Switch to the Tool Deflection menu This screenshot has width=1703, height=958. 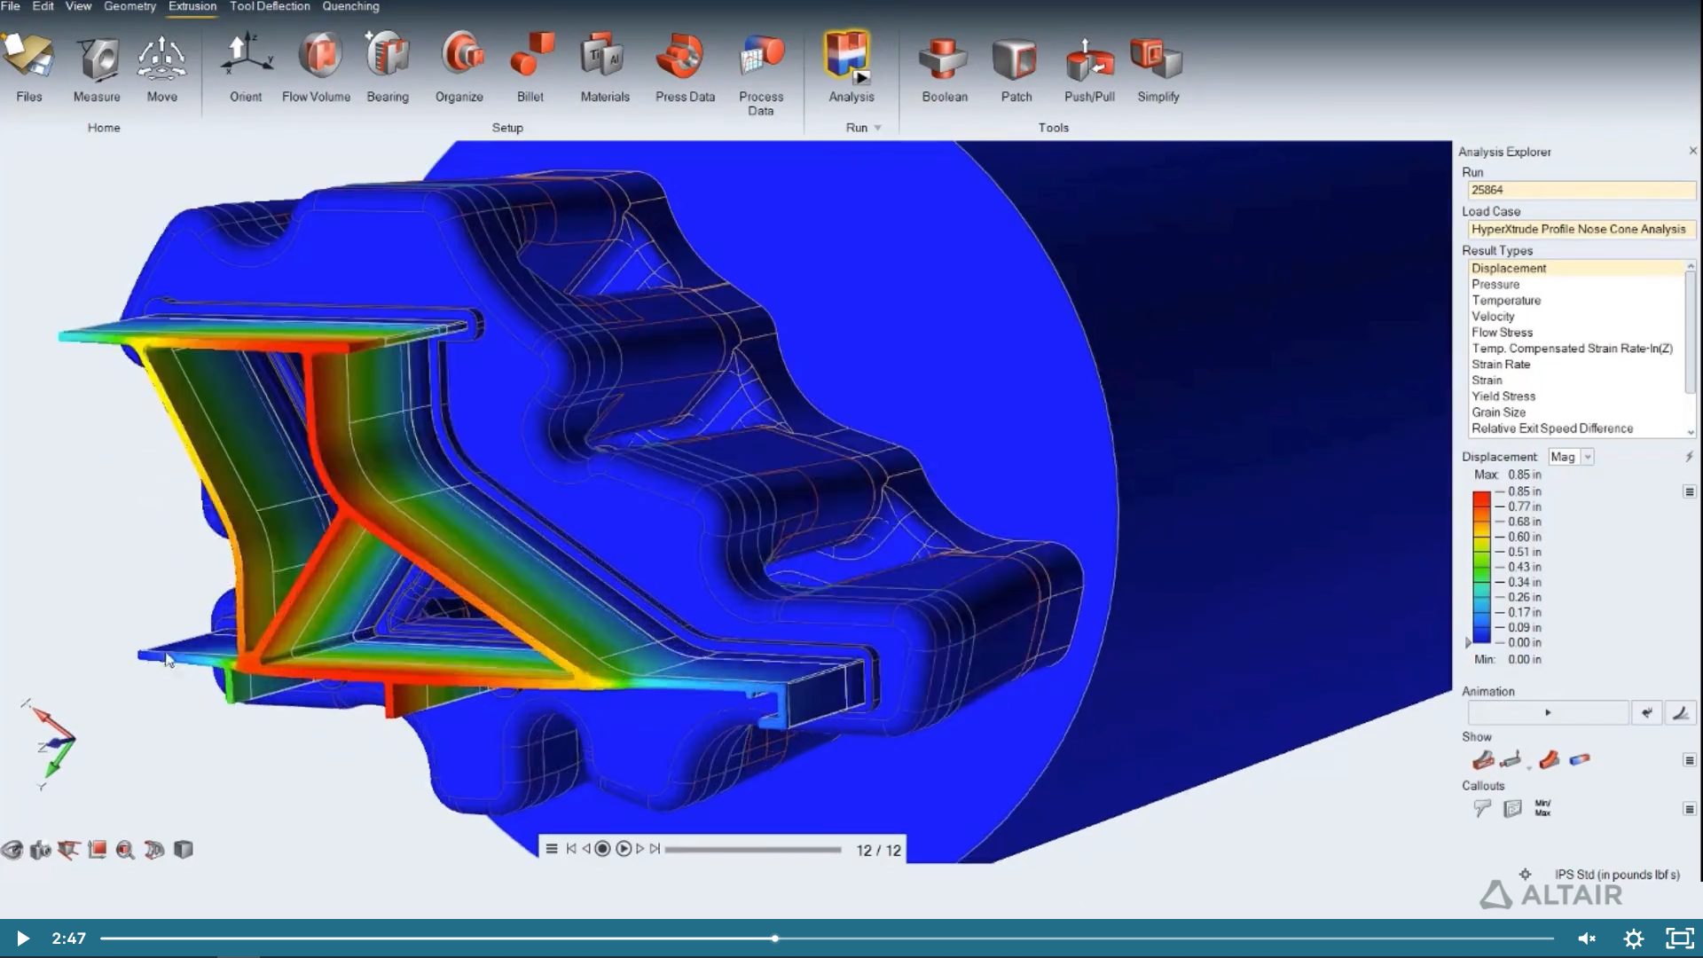(x=269, y=6)
